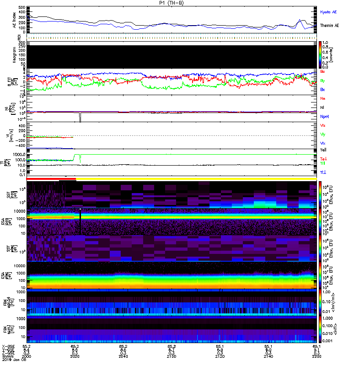Click the black Keogram panel area

[x=171, y=57]
